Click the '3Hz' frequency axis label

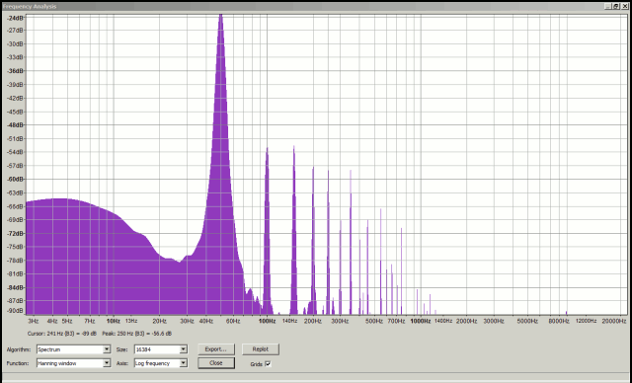(33, 321)
